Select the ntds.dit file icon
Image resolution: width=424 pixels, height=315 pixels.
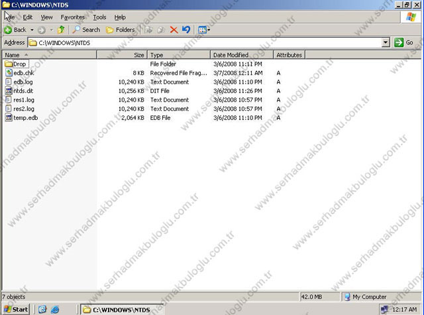(9, 91)
